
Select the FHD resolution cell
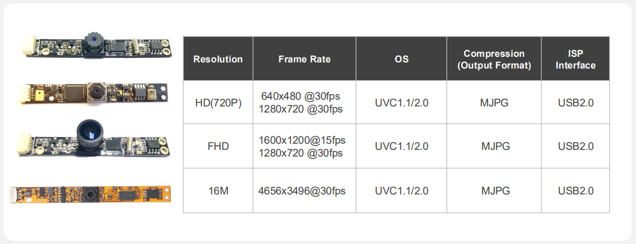pos(218,147)
